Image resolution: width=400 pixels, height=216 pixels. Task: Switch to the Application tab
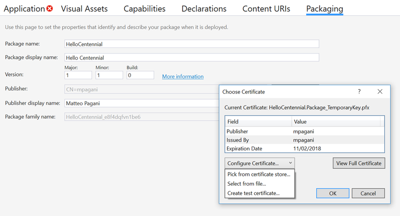coord(24,8)
